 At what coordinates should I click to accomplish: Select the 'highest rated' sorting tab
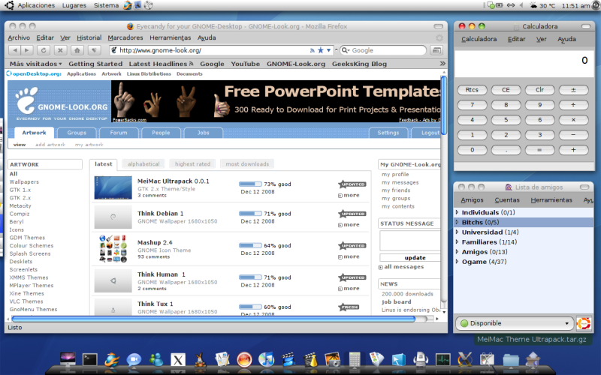point(192,163)
